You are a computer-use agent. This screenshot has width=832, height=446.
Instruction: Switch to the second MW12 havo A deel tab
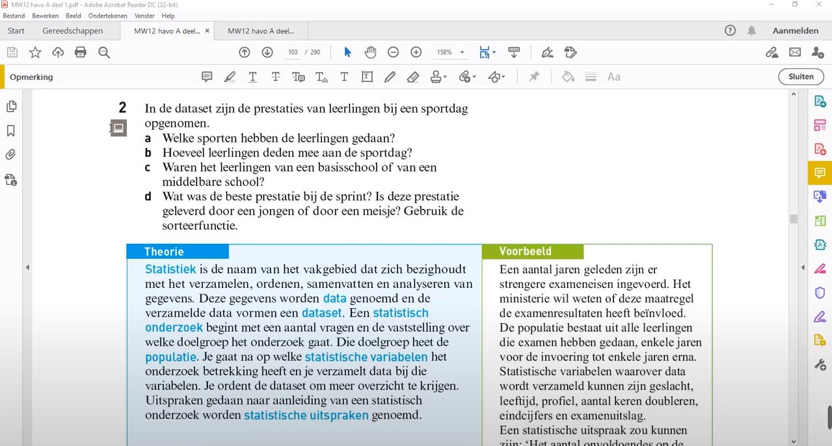pos(261,31)
